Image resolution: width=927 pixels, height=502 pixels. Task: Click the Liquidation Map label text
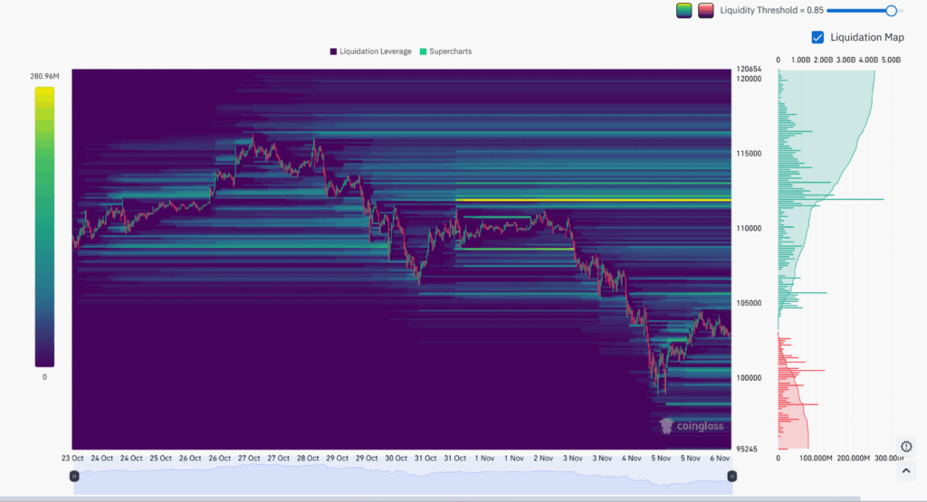pyautogui.click(x=866, y=37)
